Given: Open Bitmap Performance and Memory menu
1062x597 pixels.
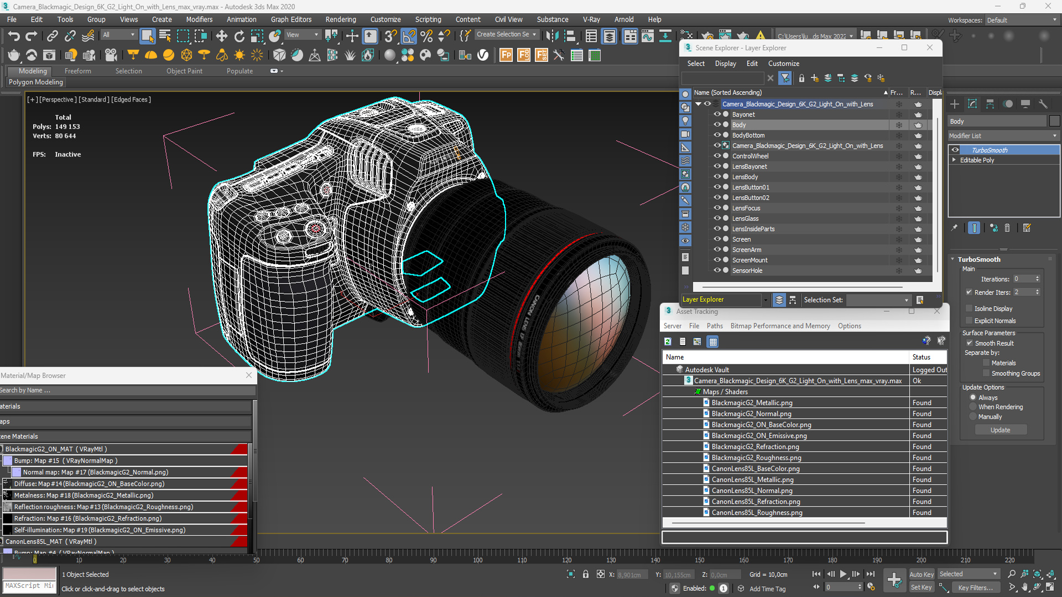Looking at the screenshot, I should click(x=780, y=326).
